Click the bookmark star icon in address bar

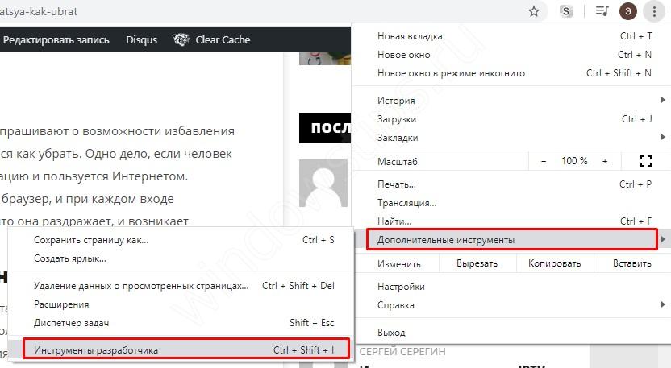pos(533,11)
